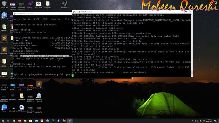This screenshot has width=219, height=123.
Task: Click 'ORACLE instance started.' line
Action: pyautogui.click(x=30, y=32)
